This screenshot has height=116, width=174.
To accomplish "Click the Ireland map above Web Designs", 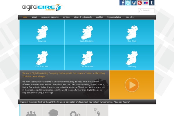I will (x=87, y=32).
